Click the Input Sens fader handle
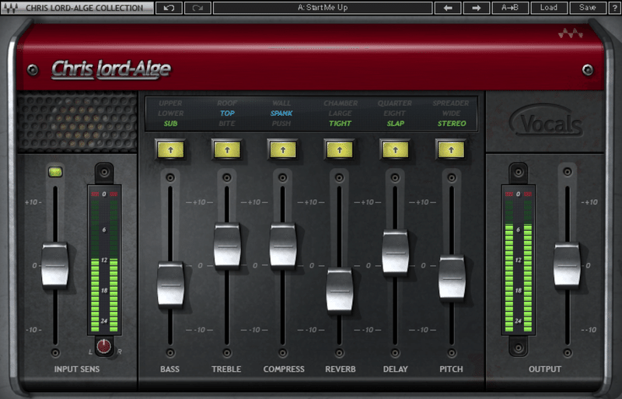The image size is (622, 399). pos(54,264)
